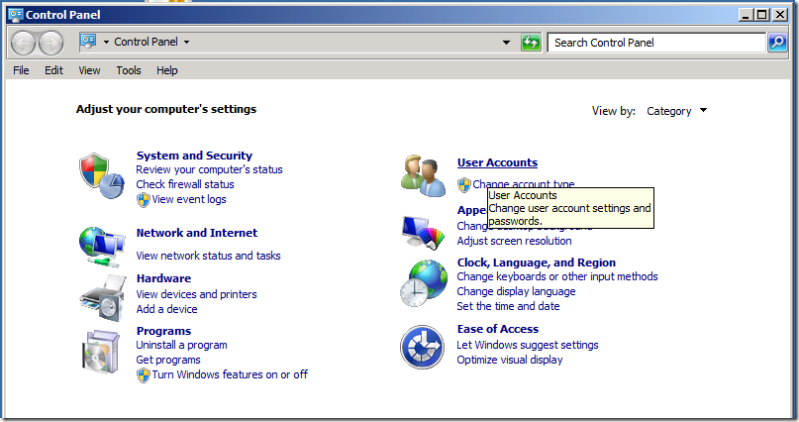Click Change display language link
The height and width of the screenshot is (422, 799).
516,291
